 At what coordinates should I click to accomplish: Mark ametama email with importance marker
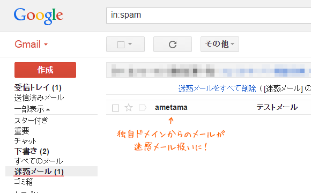click(x=143, y=108)
